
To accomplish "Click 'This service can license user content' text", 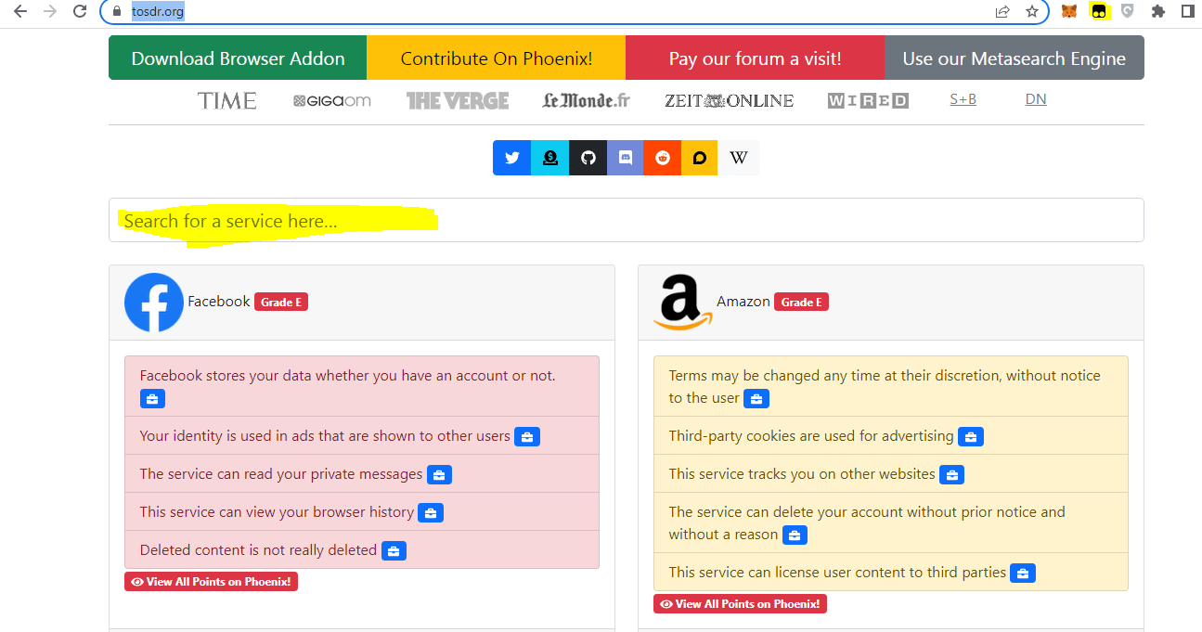I will pyautogui.click(x=837, y=573).
